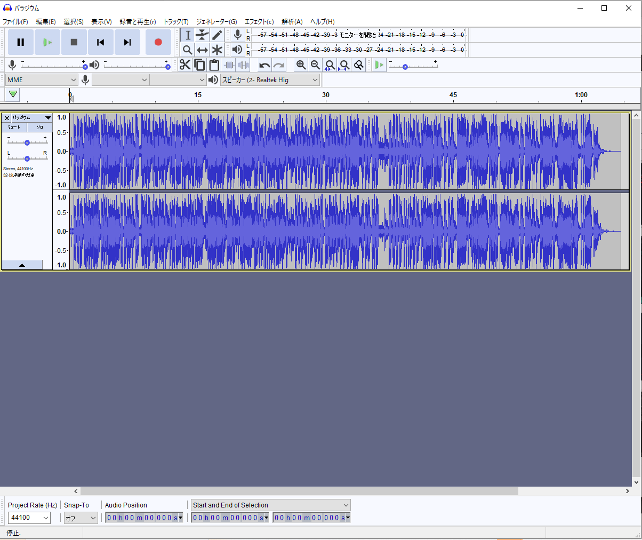Screen dimensions: 642x540
Task: Open the Snap-To オフ dropdown
Action: [81, 518]
